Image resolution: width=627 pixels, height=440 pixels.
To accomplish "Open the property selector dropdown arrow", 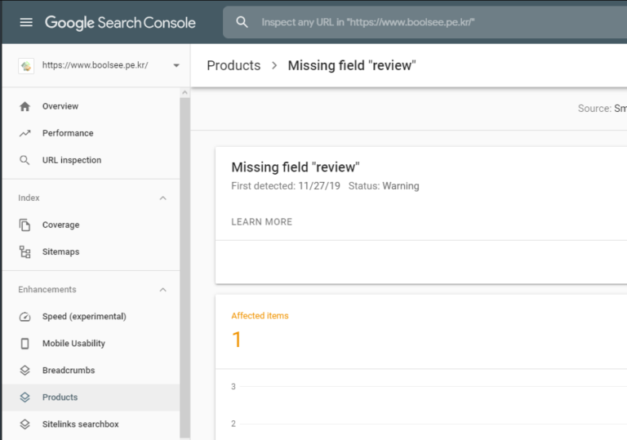I will tap(176, 65).
